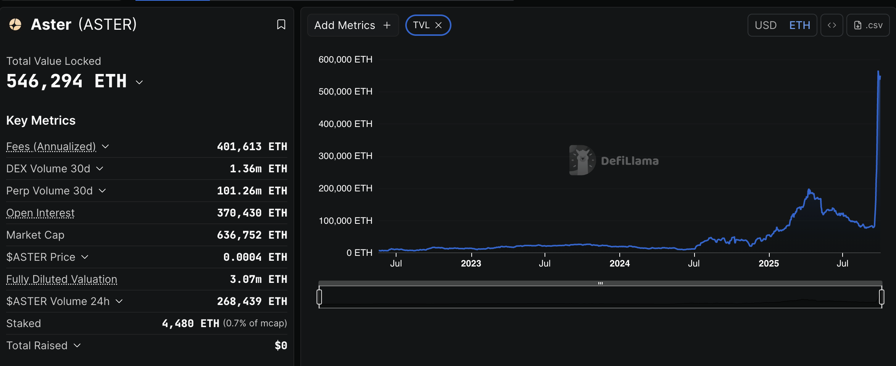Expand the $ASTER Price row

click(85, 257)
